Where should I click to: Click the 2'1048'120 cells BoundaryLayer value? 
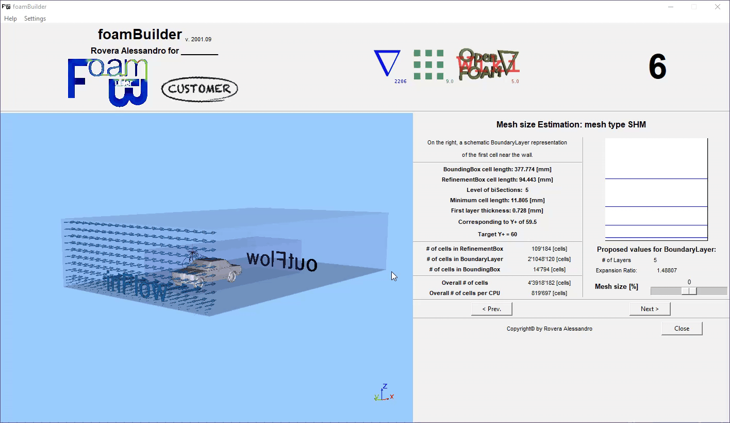point(549,259)
